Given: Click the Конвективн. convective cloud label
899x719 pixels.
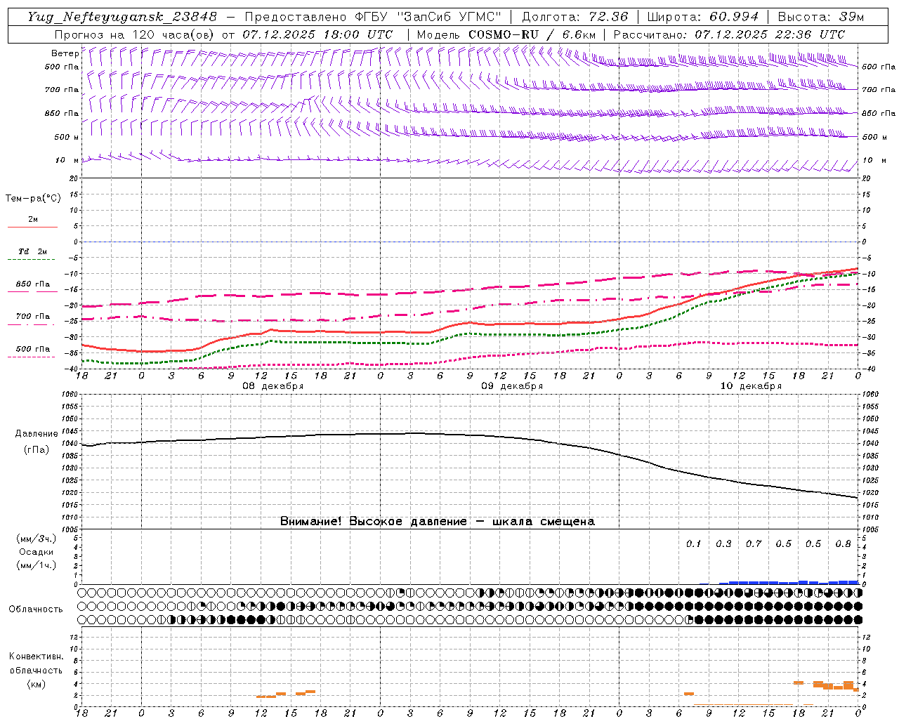Looking at the screenshot, I should [36, 657].
